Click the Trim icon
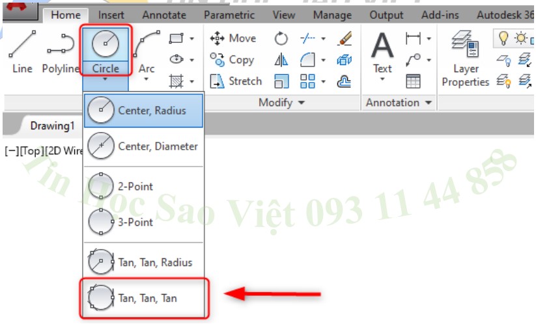 (307, 38)
